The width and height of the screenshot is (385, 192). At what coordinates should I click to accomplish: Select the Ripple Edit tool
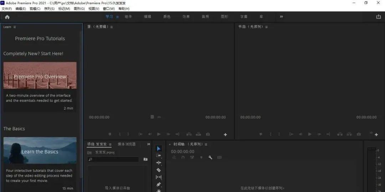coord(159,163)
